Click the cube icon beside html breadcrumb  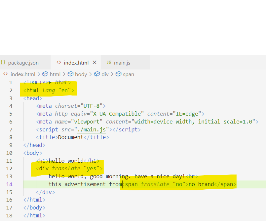(45, 74)
